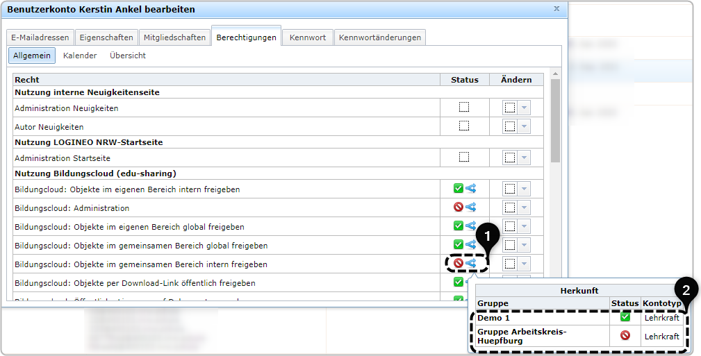Open Ändern dropdown for Bildungscloud: Administration
Viewport: 701px width, 356px height.
coord(524,207)
